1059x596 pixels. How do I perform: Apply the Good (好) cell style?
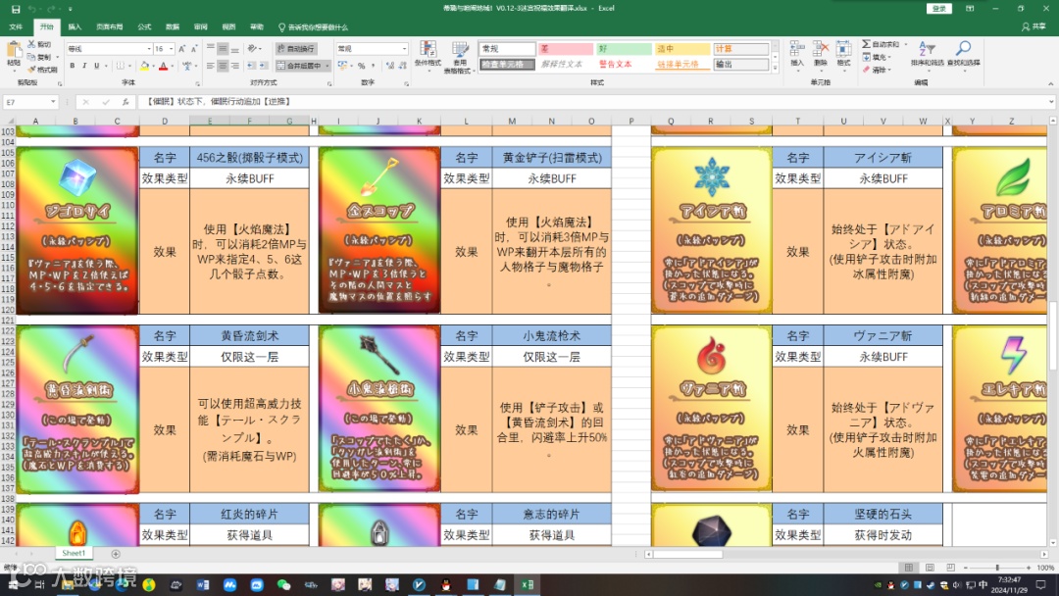point(624,49)
